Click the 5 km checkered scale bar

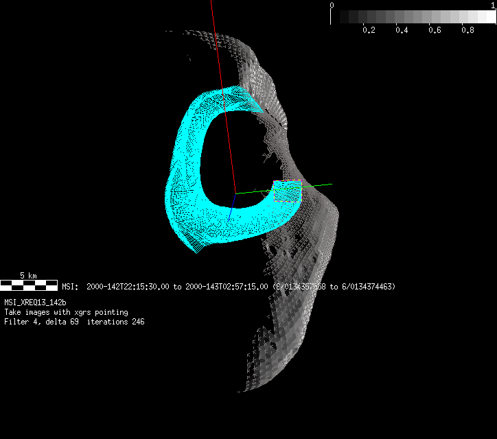[x=28, y=285]
